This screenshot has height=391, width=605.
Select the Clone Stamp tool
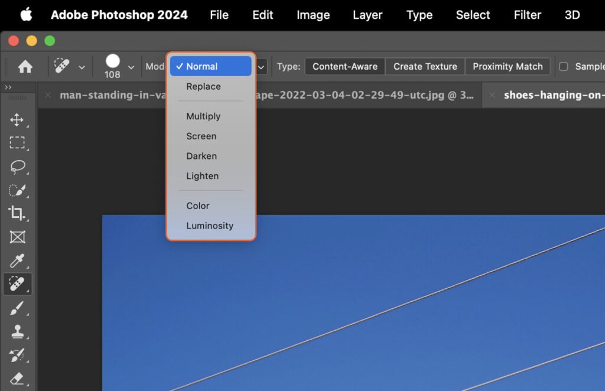tap(18, 332)
